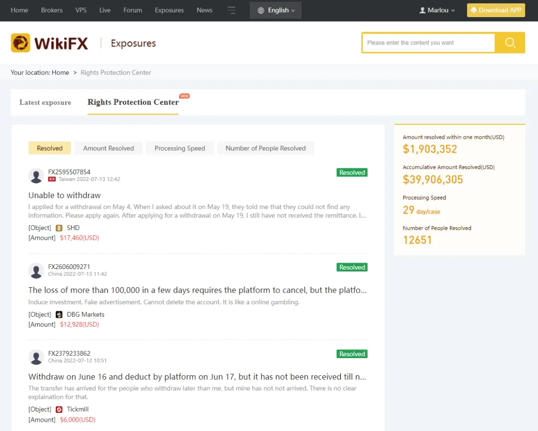Click the $39,906,305 accumulative amount
Viewport: 538px width, 431px height.
(433, 180)
